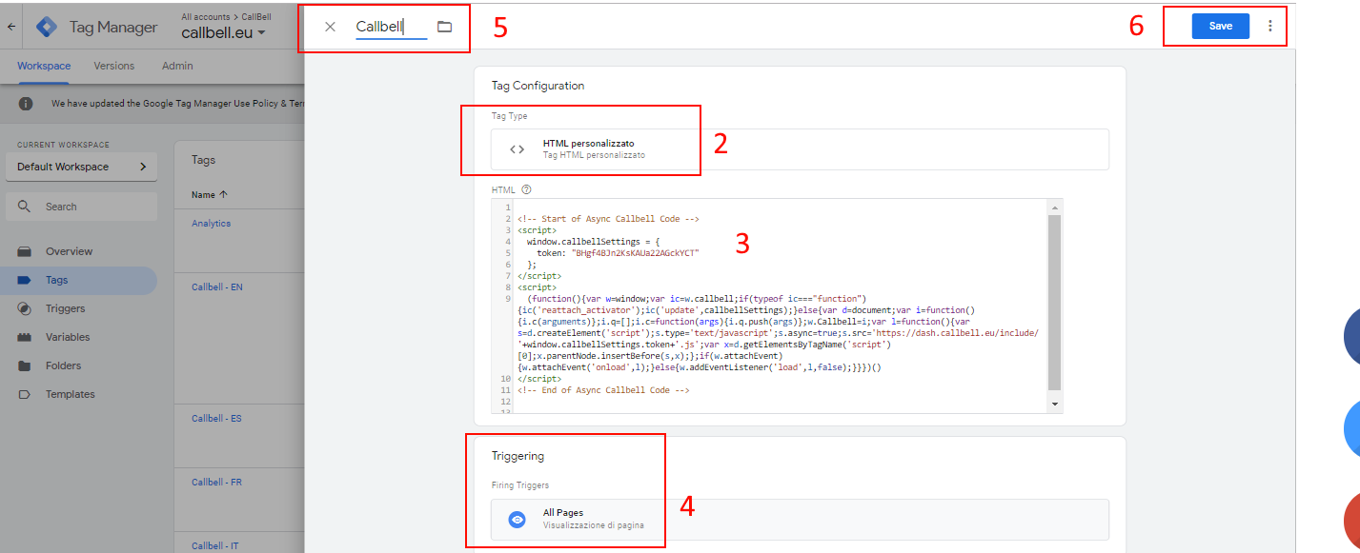Click the search magnifier icon in sidebar
Screen dimensions: 1360x553
click(25, 207)
